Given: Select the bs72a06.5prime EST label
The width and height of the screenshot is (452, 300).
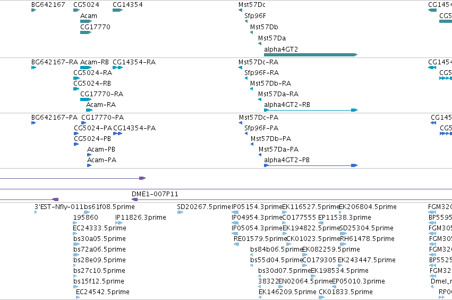Looking at the screenshot, I should click(x=100, y=249).
